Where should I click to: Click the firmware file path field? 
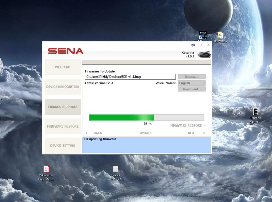click(130, 77)
